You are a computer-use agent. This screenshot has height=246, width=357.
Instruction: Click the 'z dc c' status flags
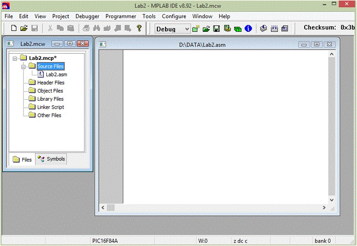click(x=240, y=241)
